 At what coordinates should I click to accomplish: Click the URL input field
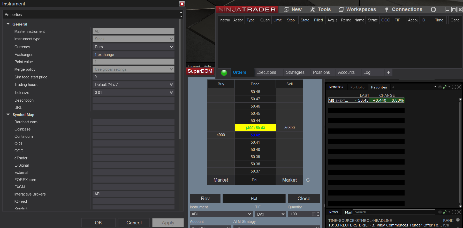(133, 107)
